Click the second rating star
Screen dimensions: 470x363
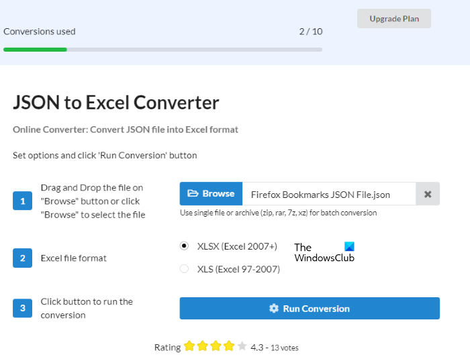(x=202, y=346)
